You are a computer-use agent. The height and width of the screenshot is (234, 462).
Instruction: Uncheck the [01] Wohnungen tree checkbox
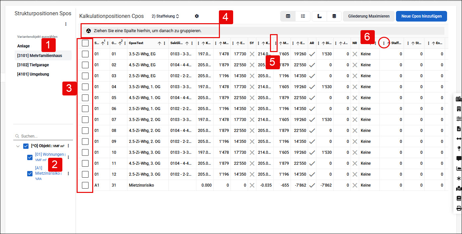(30, 157)
